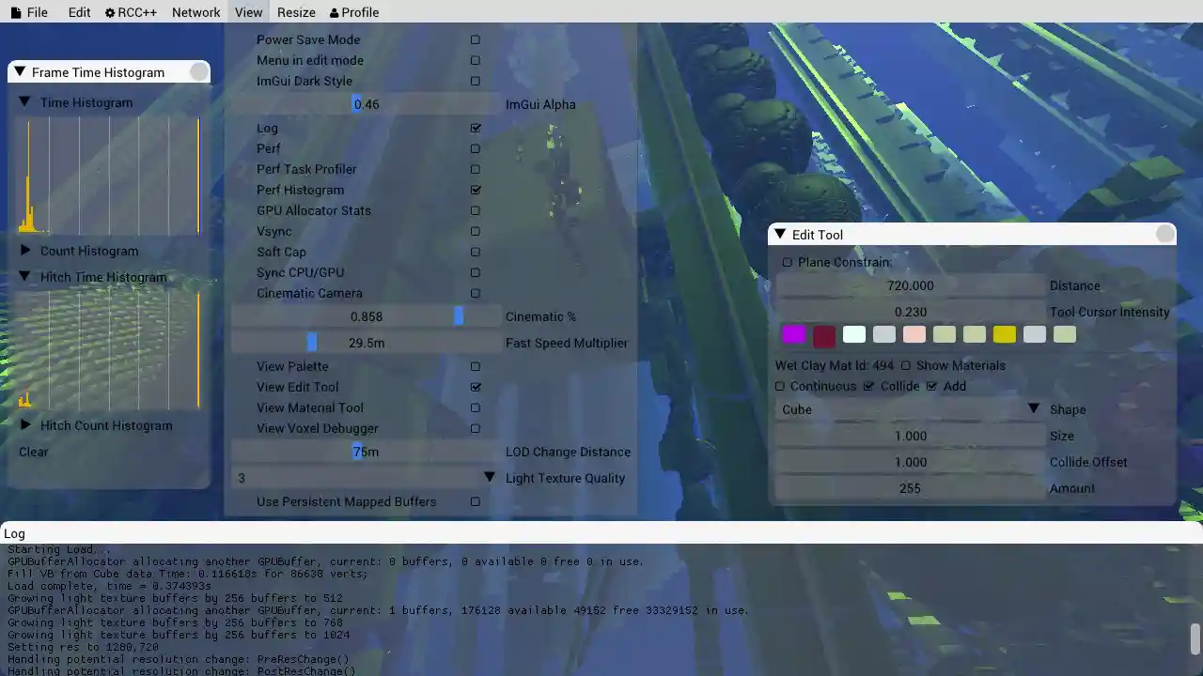Viewport: 1203px width, 676px height.
Task: Pick the yellow material swatch
Action: [1005, 335]
